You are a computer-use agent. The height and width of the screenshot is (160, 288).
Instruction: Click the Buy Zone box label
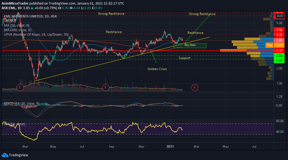[190, 45]
